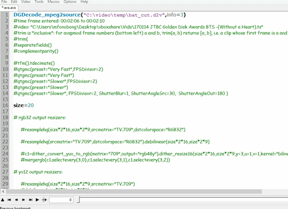Select the avs.avs script tab
Image resolution: width=288 pixels, height=209 pixels.
pyautogui.click(x=9, y=7)
